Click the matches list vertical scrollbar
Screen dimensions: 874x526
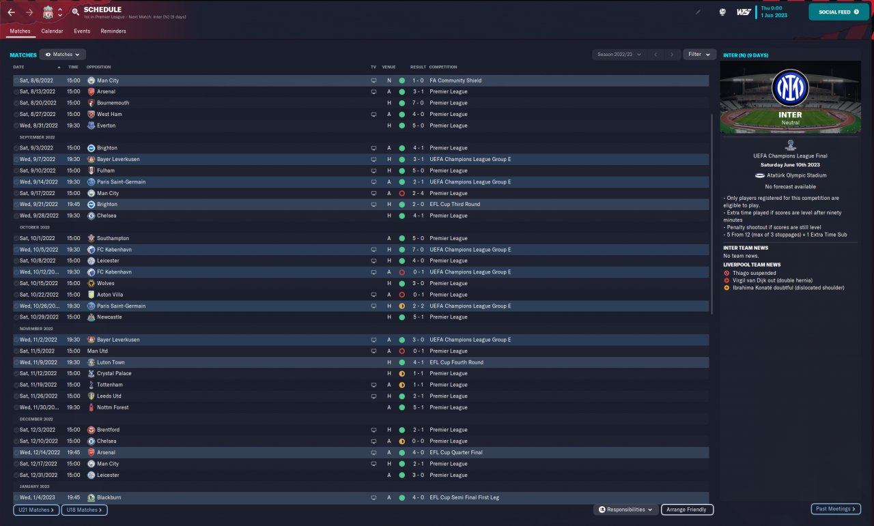pos(711,214)
